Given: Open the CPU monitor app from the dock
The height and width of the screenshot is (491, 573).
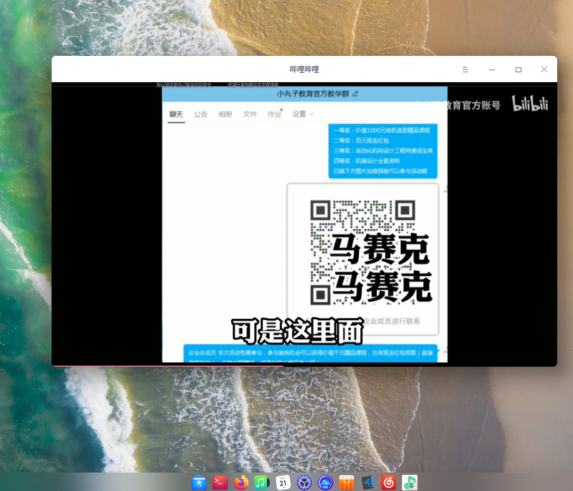Looking at the screenshot, I should tap(325, 482).
